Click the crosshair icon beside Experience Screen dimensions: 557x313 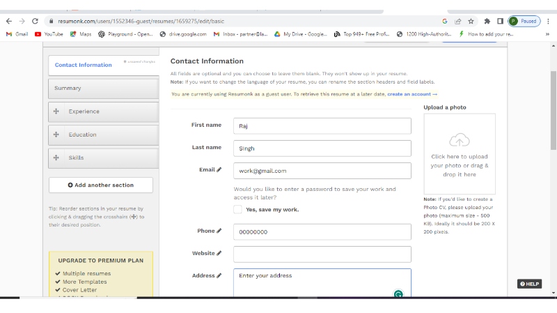coord(56,112)
